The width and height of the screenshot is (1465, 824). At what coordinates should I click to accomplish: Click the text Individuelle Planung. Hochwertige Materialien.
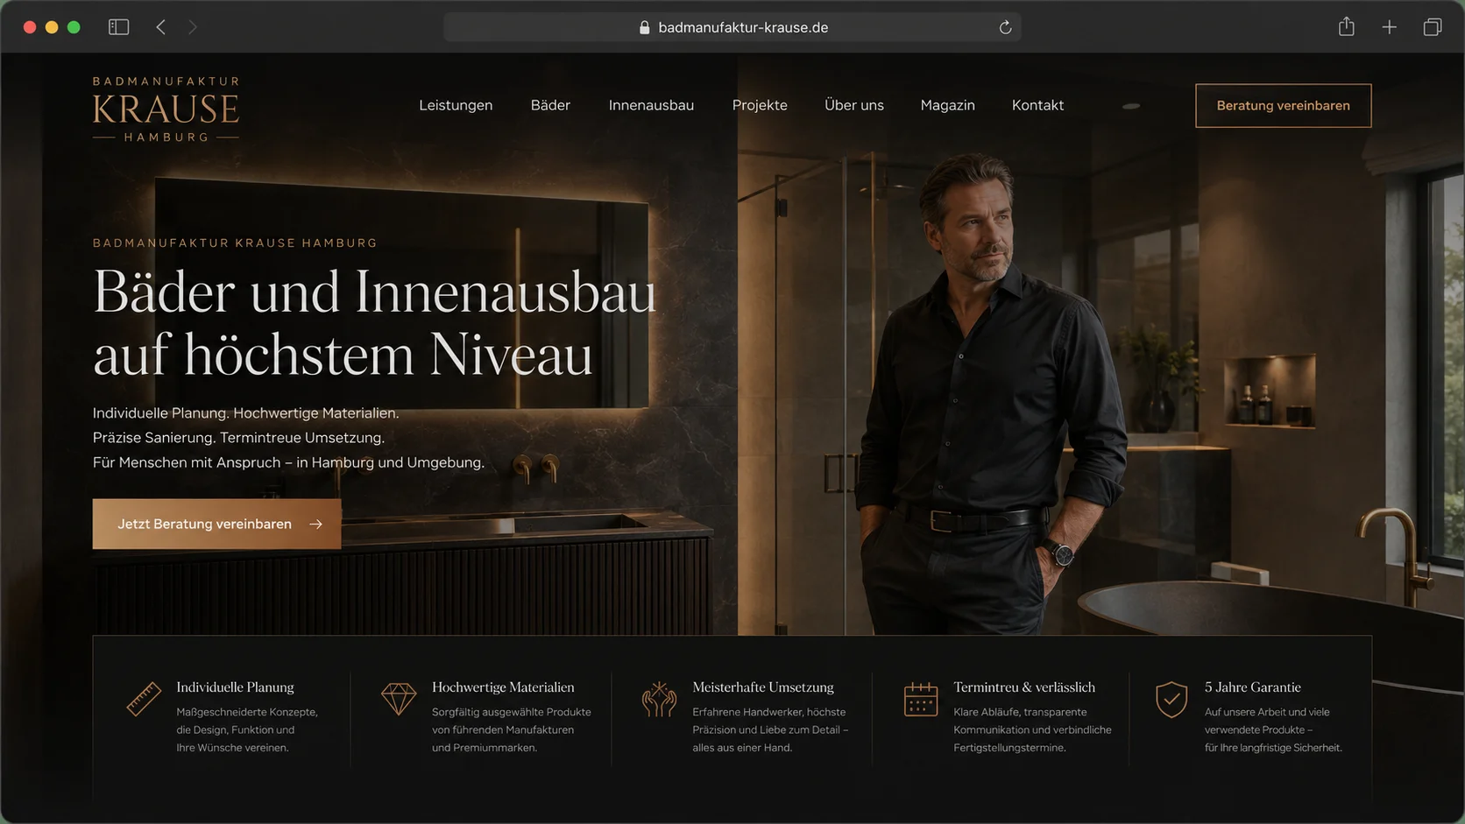point(246,412)
